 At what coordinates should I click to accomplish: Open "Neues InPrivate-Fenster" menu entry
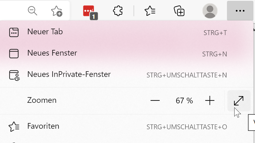(69, 74)
